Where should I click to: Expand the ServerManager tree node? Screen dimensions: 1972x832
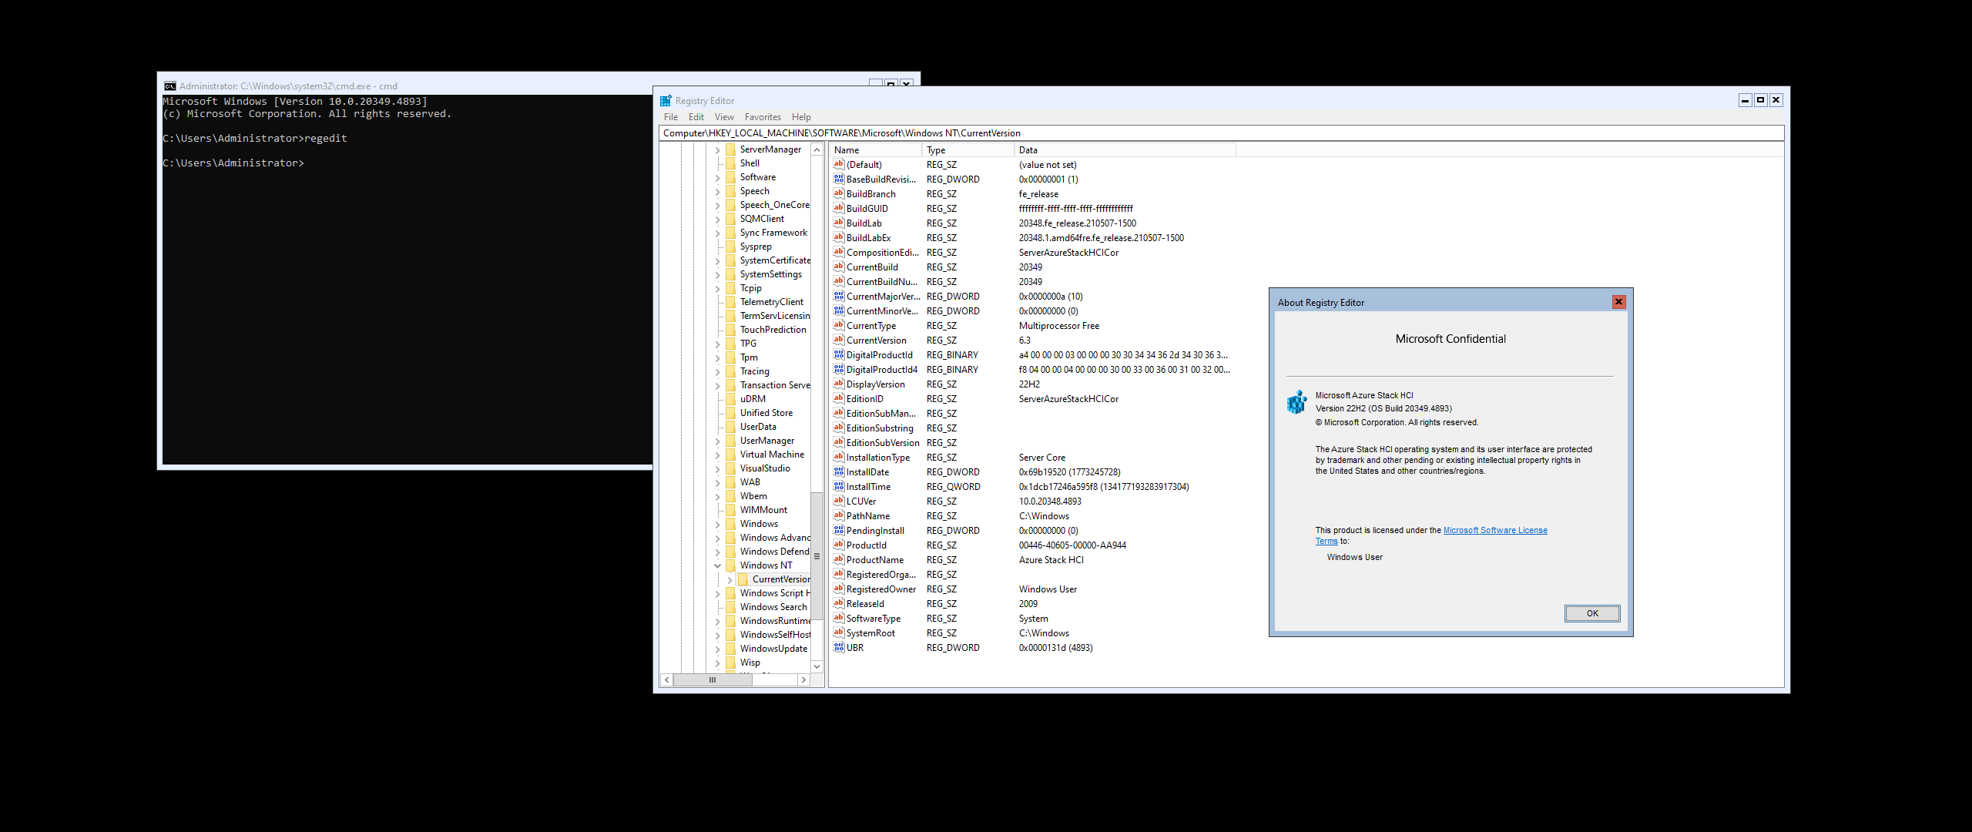[717, 149]
